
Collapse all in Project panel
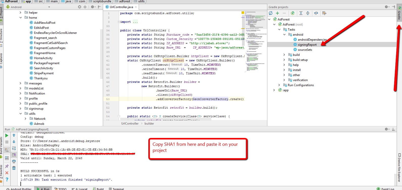(x=85, y=7)
